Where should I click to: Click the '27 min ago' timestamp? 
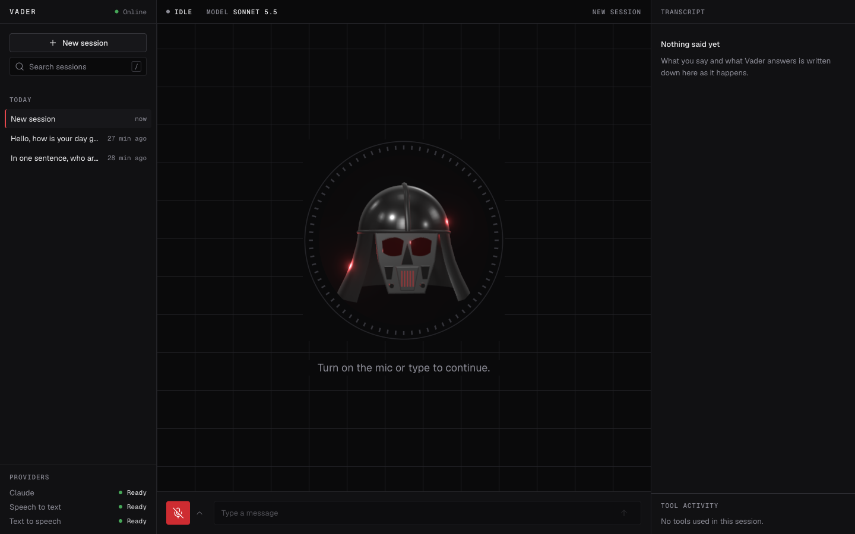point(127,138)
